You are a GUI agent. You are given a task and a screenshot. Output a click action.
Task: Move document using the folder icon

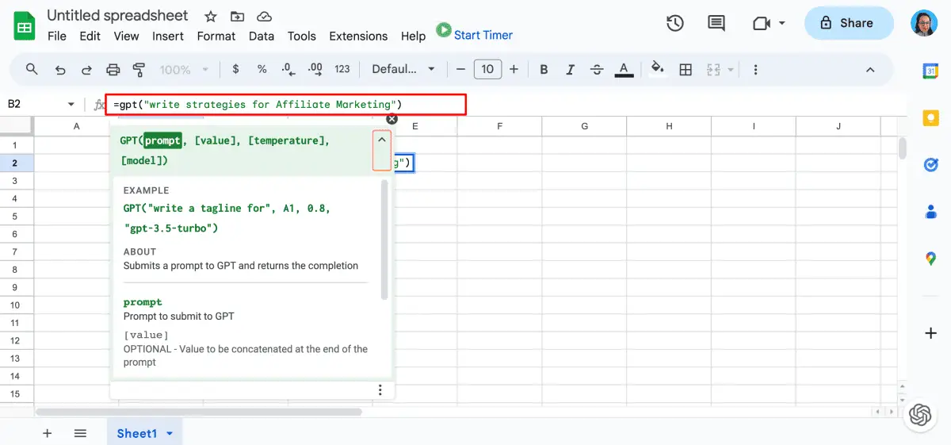coord(237,16)
